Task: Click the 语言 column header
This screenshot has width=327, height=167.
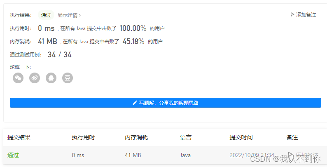Action: (x=186, y=137)
